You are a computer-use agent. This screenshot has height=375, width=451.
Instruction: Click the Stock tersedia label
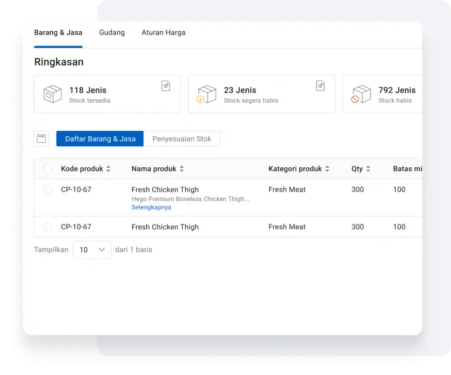pyautogui.click(x=90, y=101)
